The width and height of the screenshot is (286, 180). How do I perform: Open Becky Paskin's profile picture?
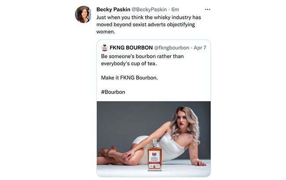click(83, 14)
